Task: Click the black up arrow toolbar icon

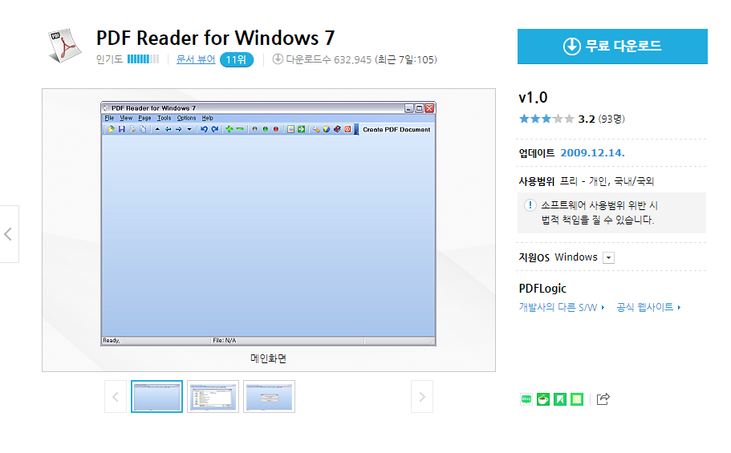Action: (x=157, y=129)
